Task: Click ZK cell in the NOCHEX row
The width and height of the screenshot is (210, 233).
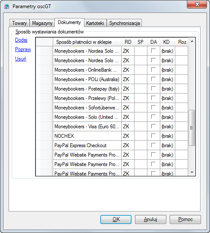Action: click(x=128, y=136)
